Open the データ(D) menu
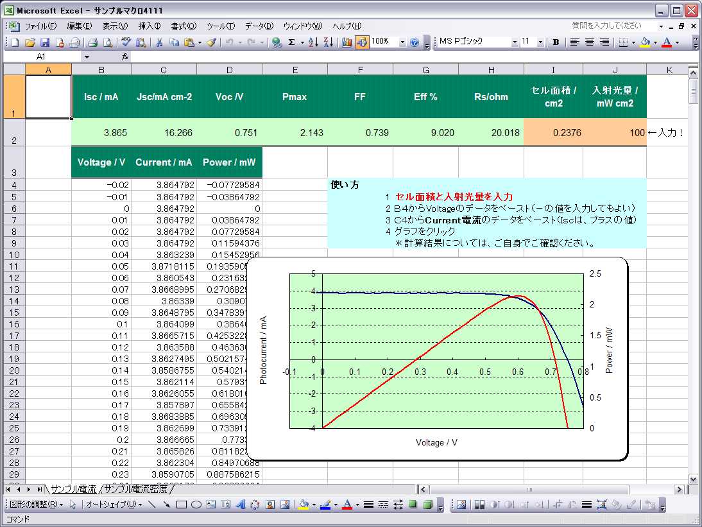The width and height of the screenshot is (702, 527). (x=259, y=26)
